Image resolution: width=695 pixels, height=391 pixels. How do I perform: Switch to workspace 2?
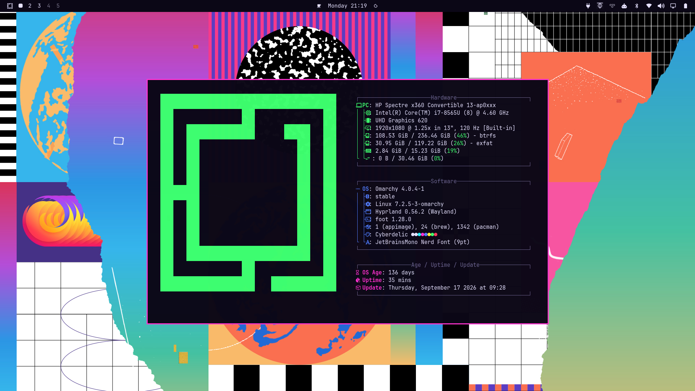pos(30,6)
